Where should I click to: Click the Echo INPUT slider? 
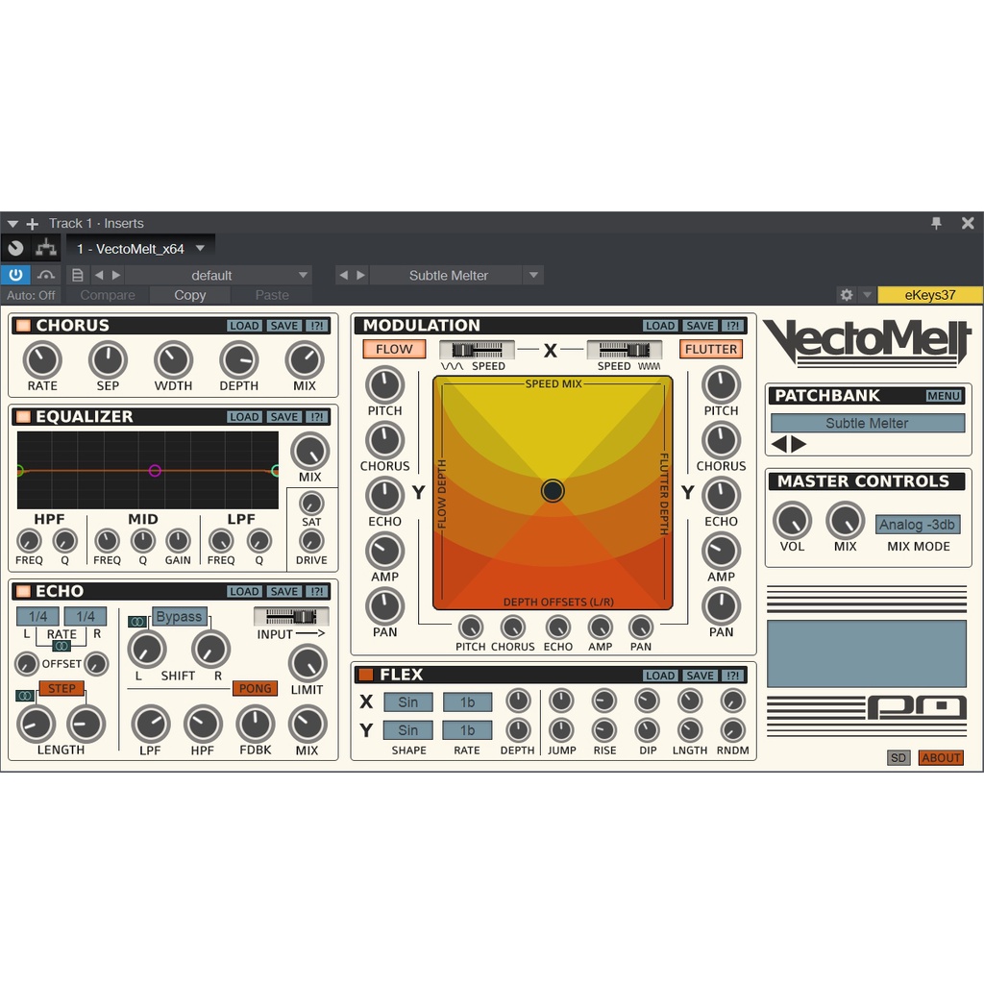(x=291, y=616)
